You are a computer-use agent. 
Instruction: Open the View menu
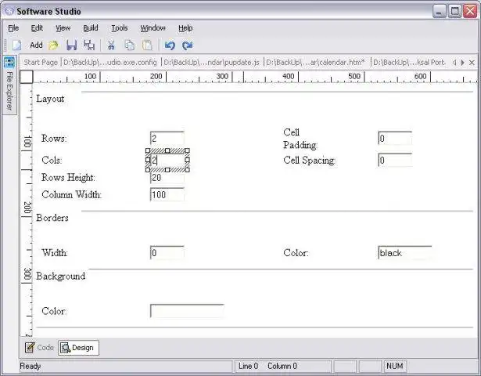pos(63,28)
